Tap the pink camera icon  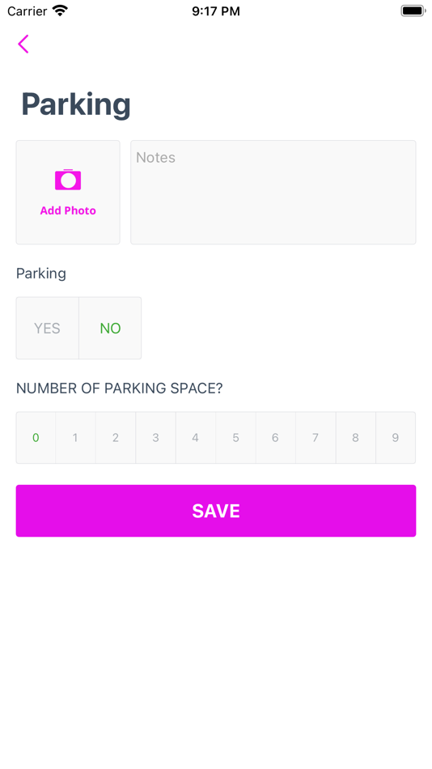tap(68, 180)
